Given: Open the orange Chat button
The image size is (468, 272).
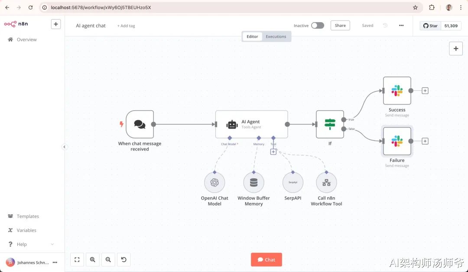Looking at the screenshot, I should click(266, 259).
